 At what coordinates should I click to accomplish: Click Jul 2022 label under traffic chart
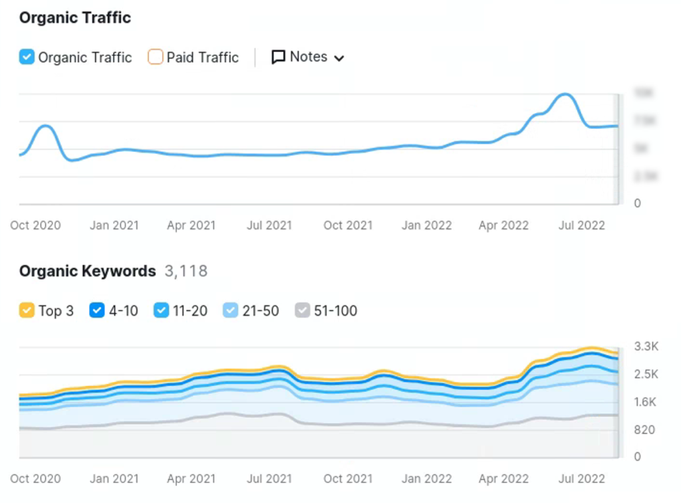[x=581, y=225]
